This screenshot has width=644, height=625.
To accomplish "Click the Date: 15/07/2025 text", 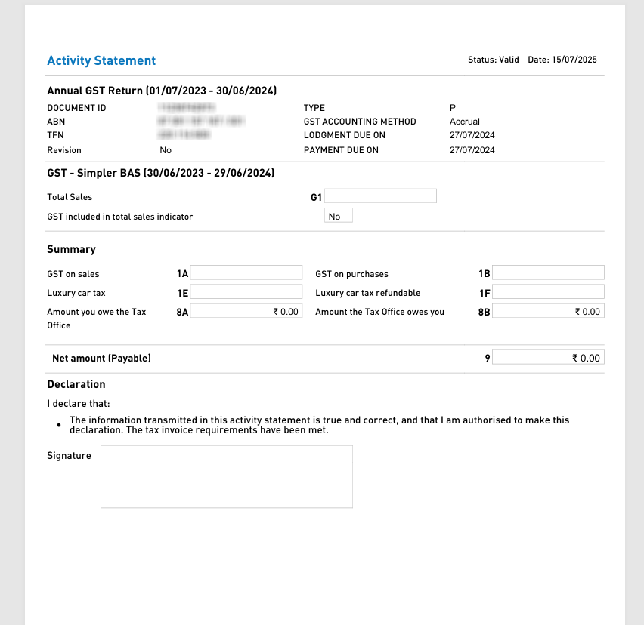I will click(562, 60).
